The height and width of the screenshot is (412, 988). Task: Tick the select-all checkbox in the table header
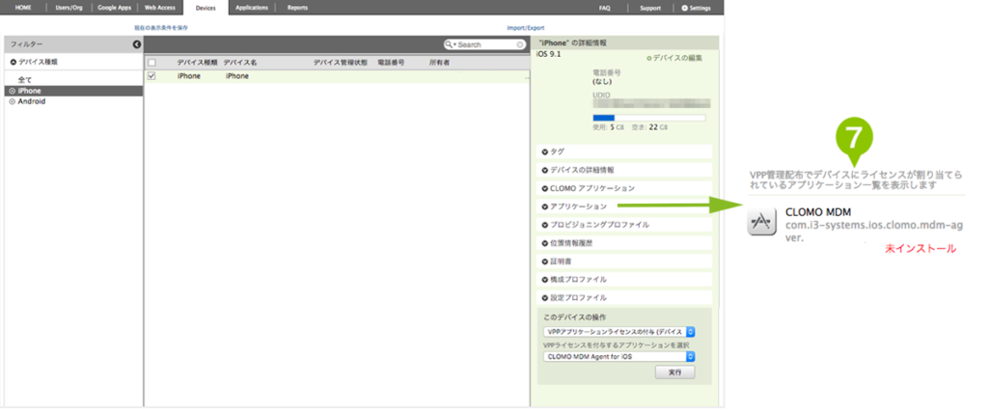[x=151, y=63]
